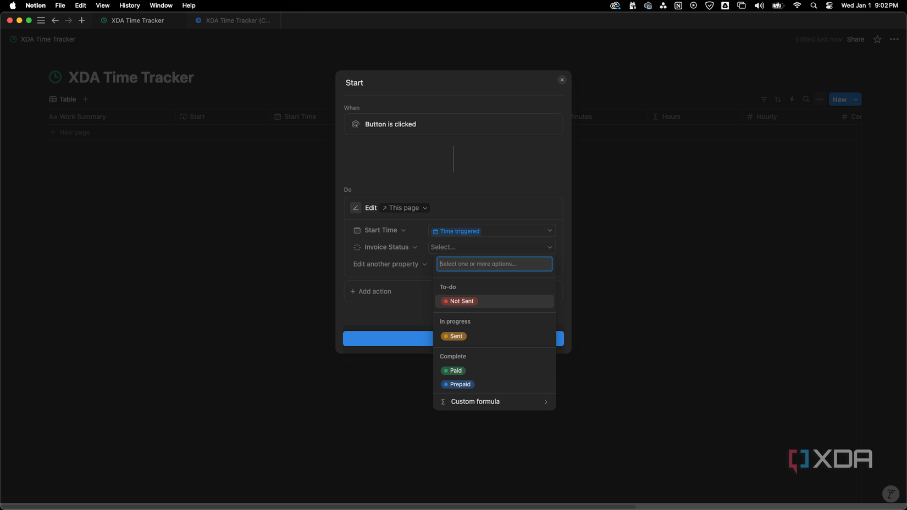The width and height of the screenshot is (907, 510).
Task: Pick the Paid status option
Action: pyautogui.click(x=453, y=371)
